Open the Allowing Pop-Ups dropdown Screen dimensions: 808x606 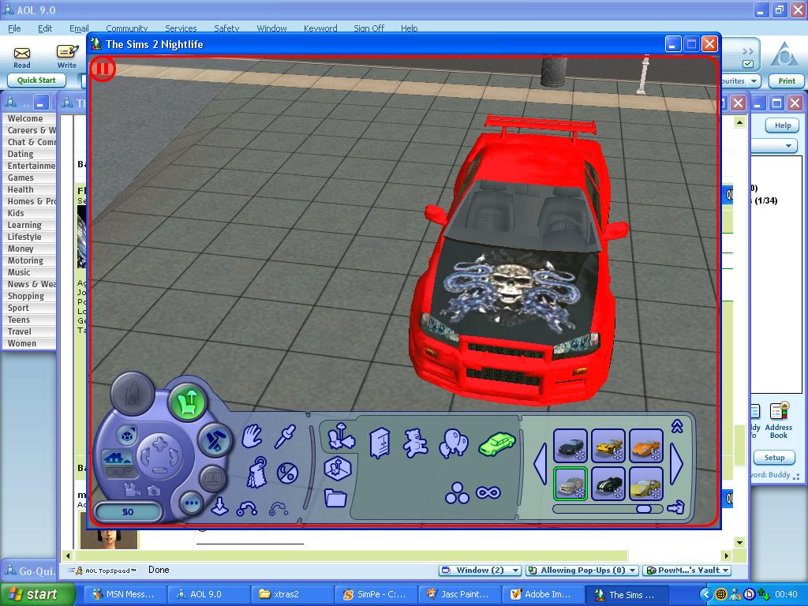click(582, 570)
